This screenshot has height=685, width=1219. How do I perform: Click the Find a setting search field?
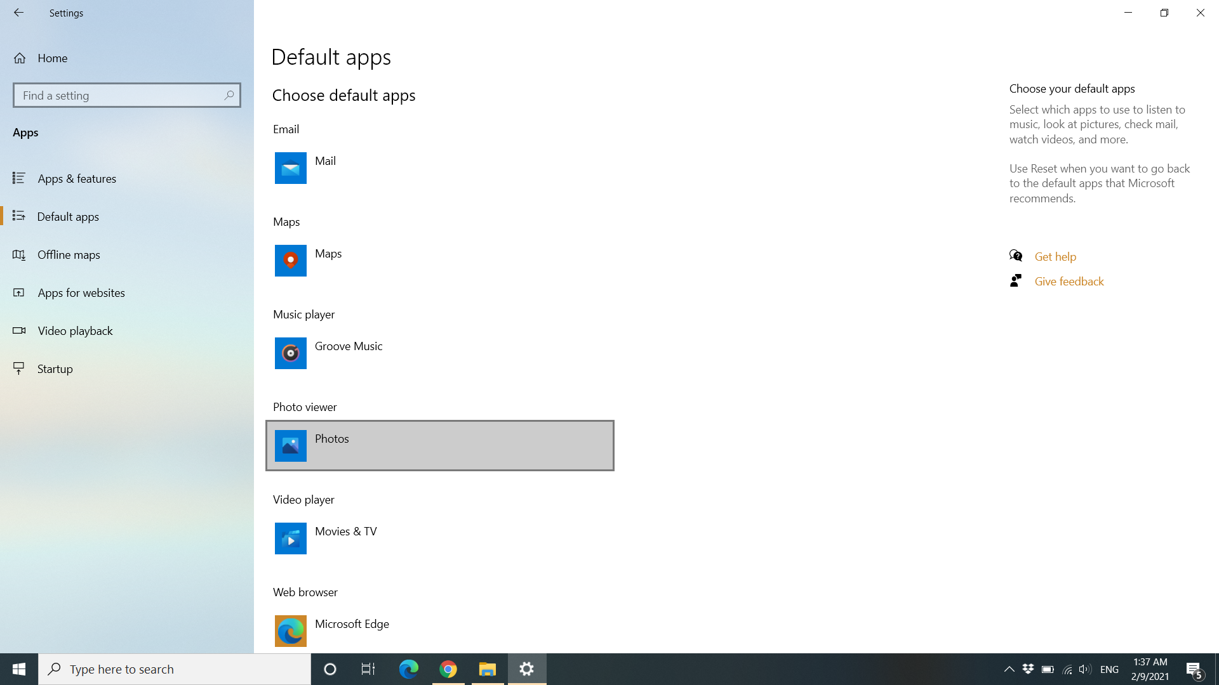pos(126,95)
